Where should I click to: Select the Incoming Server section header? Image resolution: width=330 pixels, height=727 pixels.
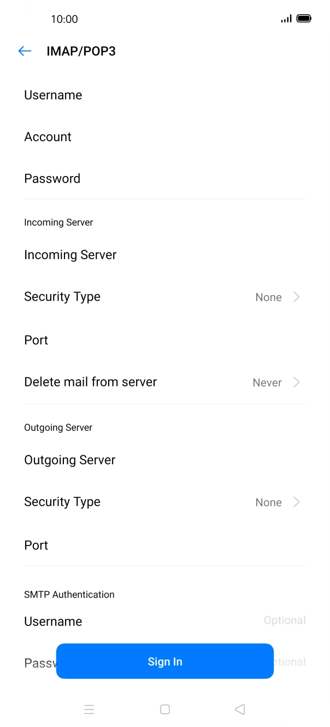pyautogui.click(x=58, y=222)
